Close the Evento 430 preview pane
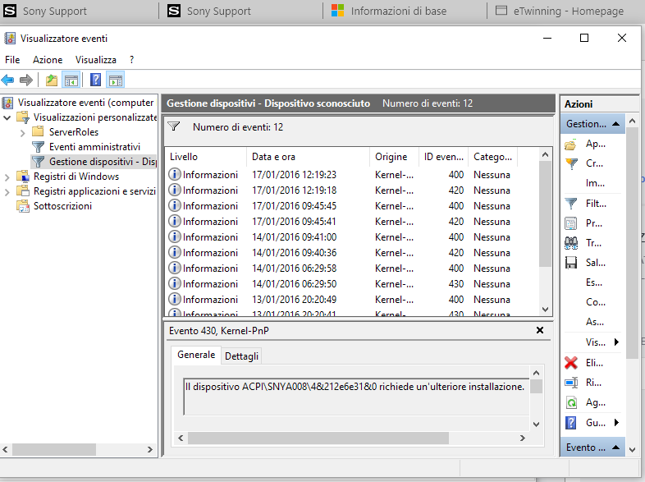 [539, 330]
